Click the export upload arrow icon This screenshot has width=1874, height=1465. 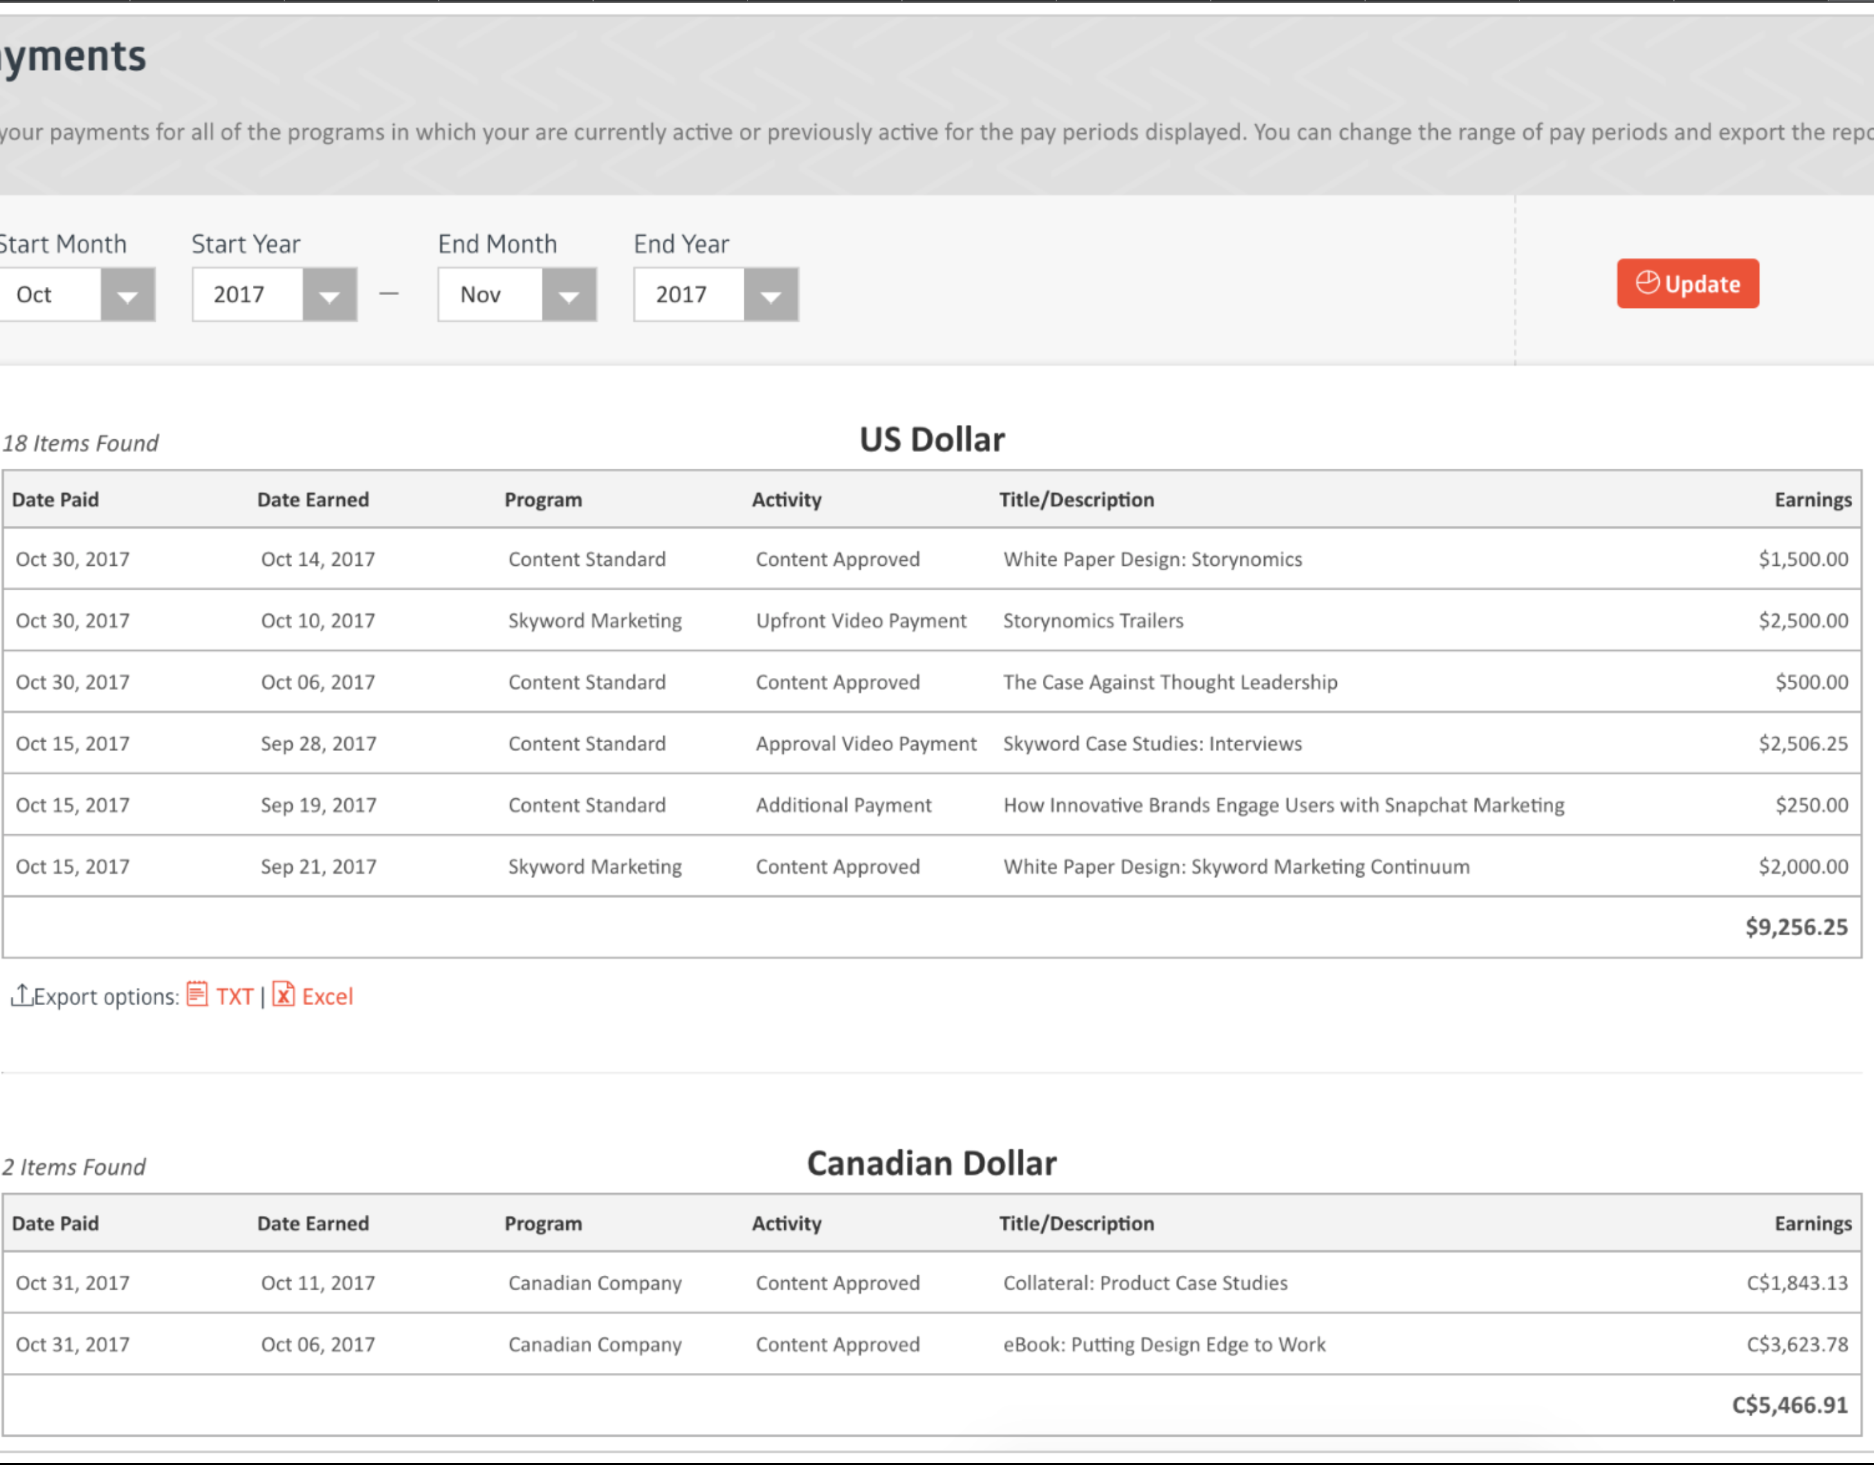pyautogui.click(x=21, y=995)
